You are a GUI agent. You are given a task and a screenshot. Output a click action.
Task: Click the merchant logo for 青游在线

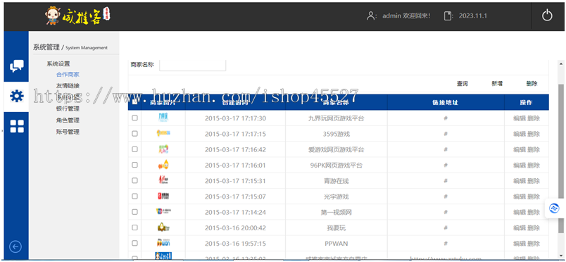163,180
